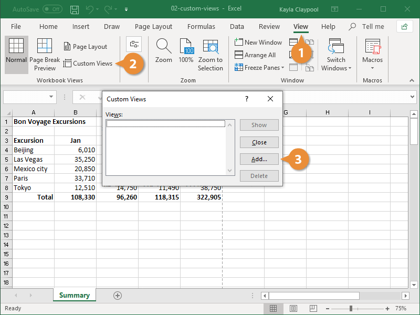420x315 pixels.
Task: Expand the Name Box dropdown arrow
Action: coord(51,97)
